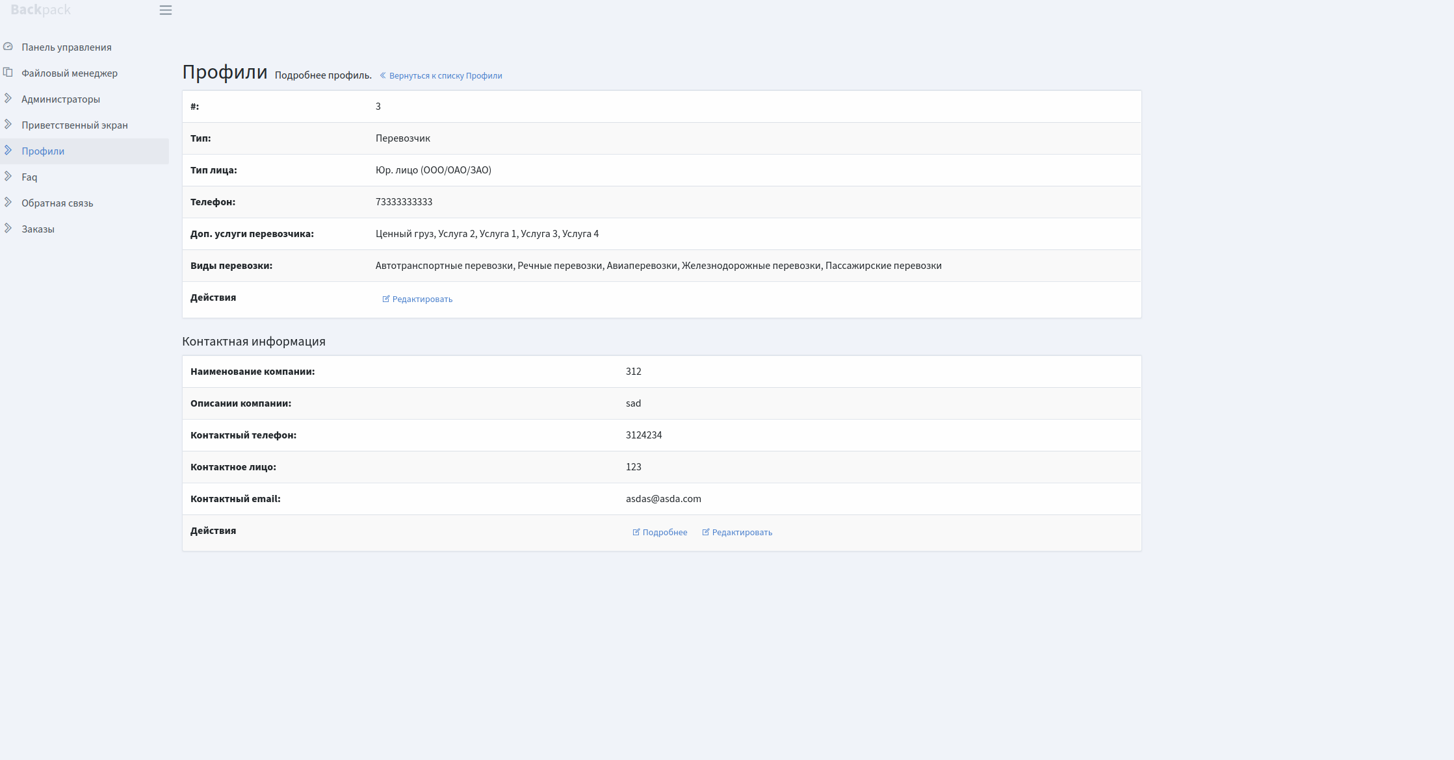Click the edit icon in contact info actions
Image resolution: width=1454 pixels, height=760 pixels.
(x=705, y=532)
